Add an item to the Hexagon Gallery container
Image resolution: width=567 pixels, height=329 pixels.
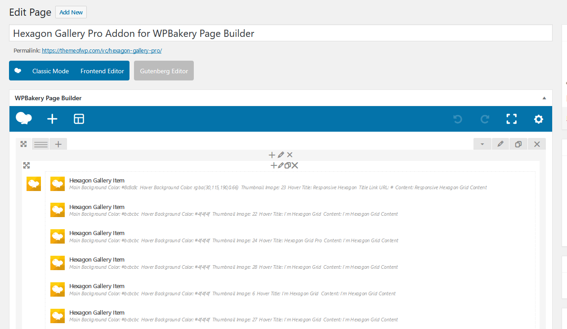(273, 165)
